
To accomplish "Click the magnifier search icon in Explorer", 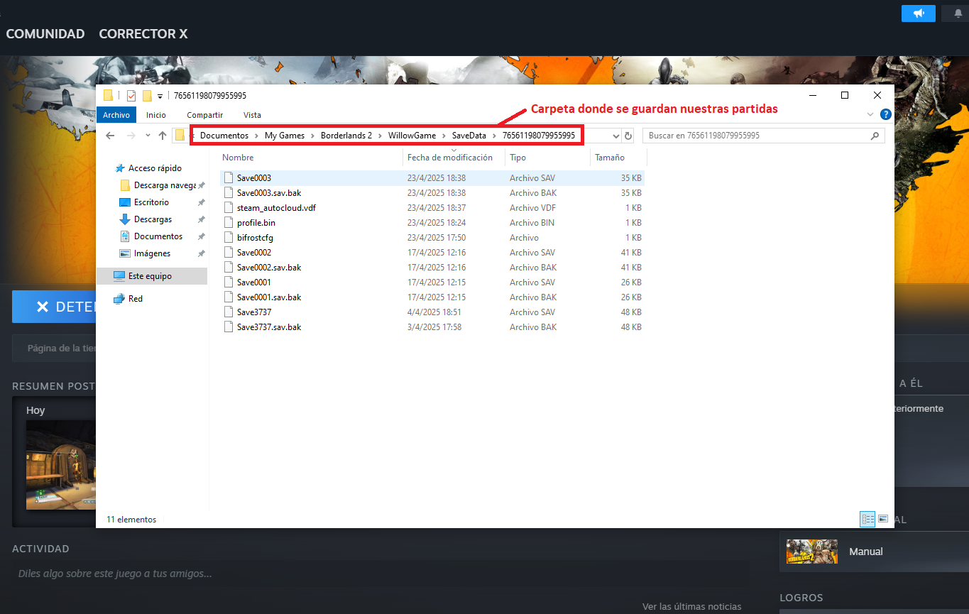I will 875,136.
